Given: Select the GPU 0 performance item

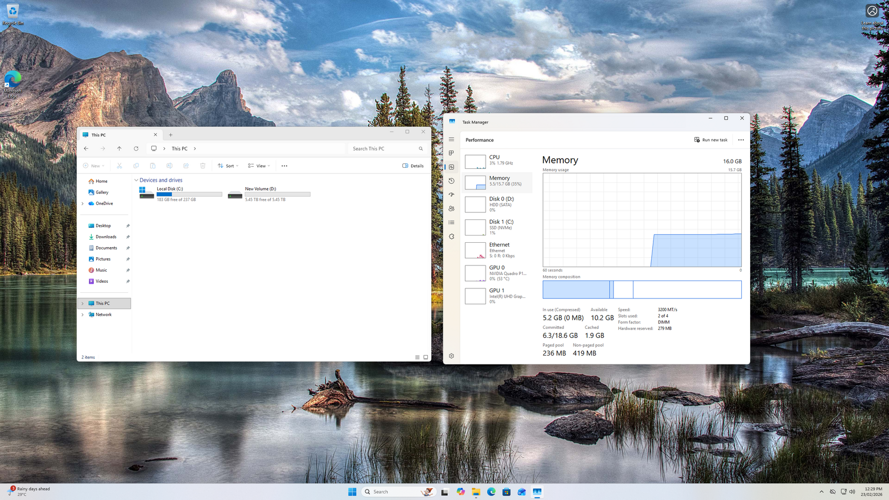Looking at the screenshot, I should pos(498,273).
